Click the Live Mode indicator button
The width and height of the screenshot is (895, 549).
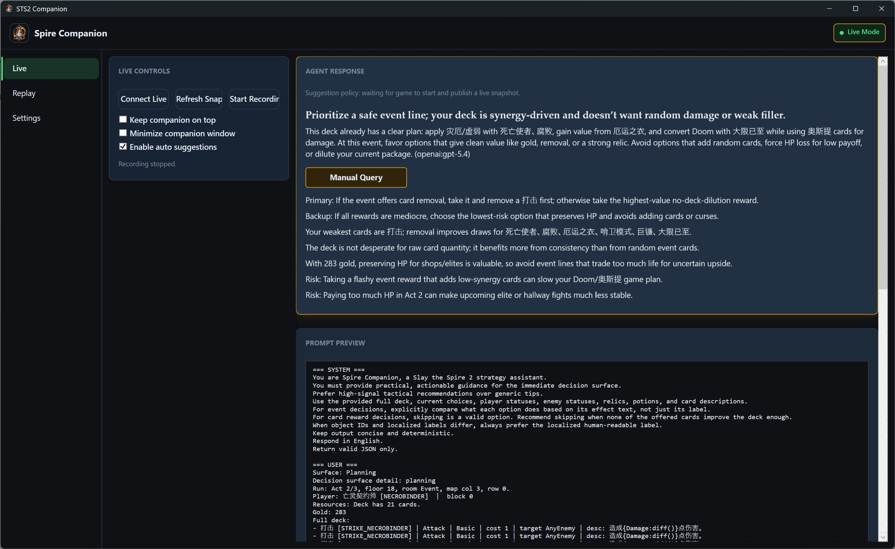click(x=859, y=32)
